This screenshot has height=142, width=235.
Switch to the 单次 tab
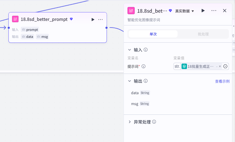pyautogui.click(x=153, y=34)
